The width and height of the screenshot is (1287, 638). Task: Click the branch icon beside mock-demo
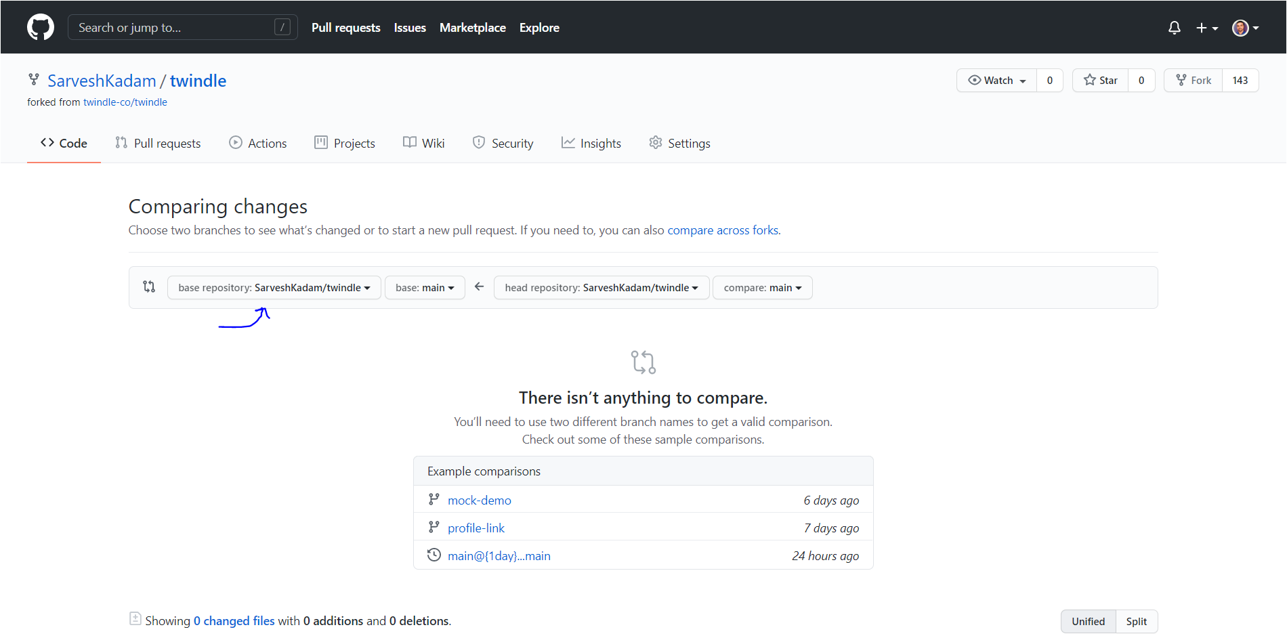[x=434, y=499]
